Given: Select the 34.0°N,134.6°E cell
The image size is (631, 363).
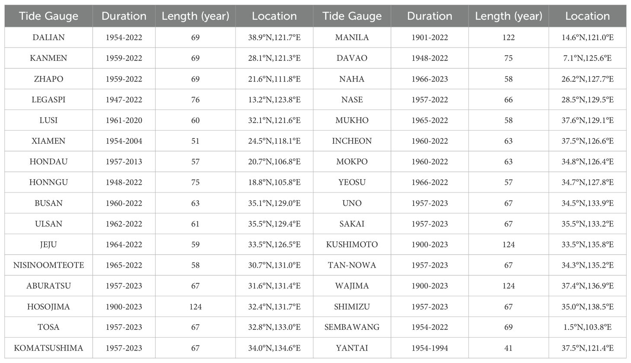Looking at the screenshot, I should [274, 348].
